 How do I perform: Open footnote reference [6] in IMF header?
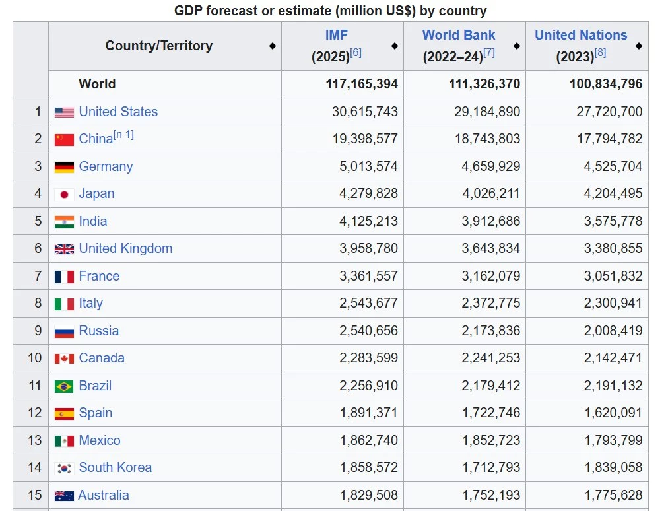coord(356,53)
